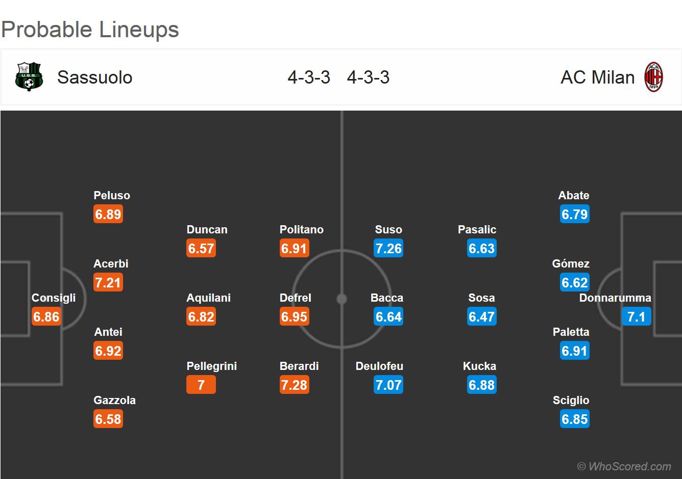
Task: Open the Sassuolo team name link
Action: [x=95, y=77]
